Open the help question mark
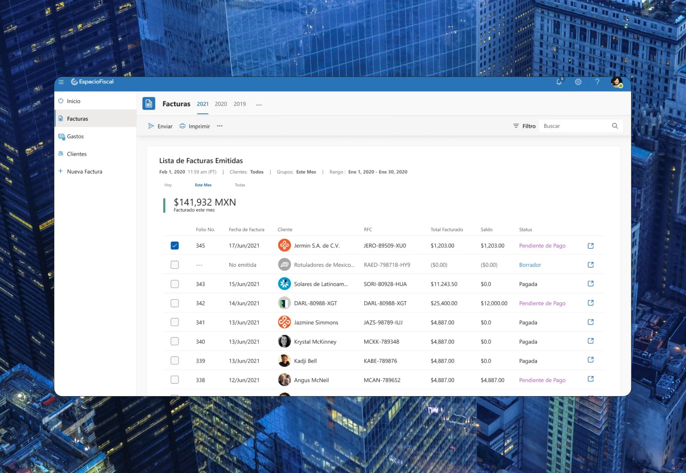The width and height of the screenshot is (686, 473). pos(597,82)
